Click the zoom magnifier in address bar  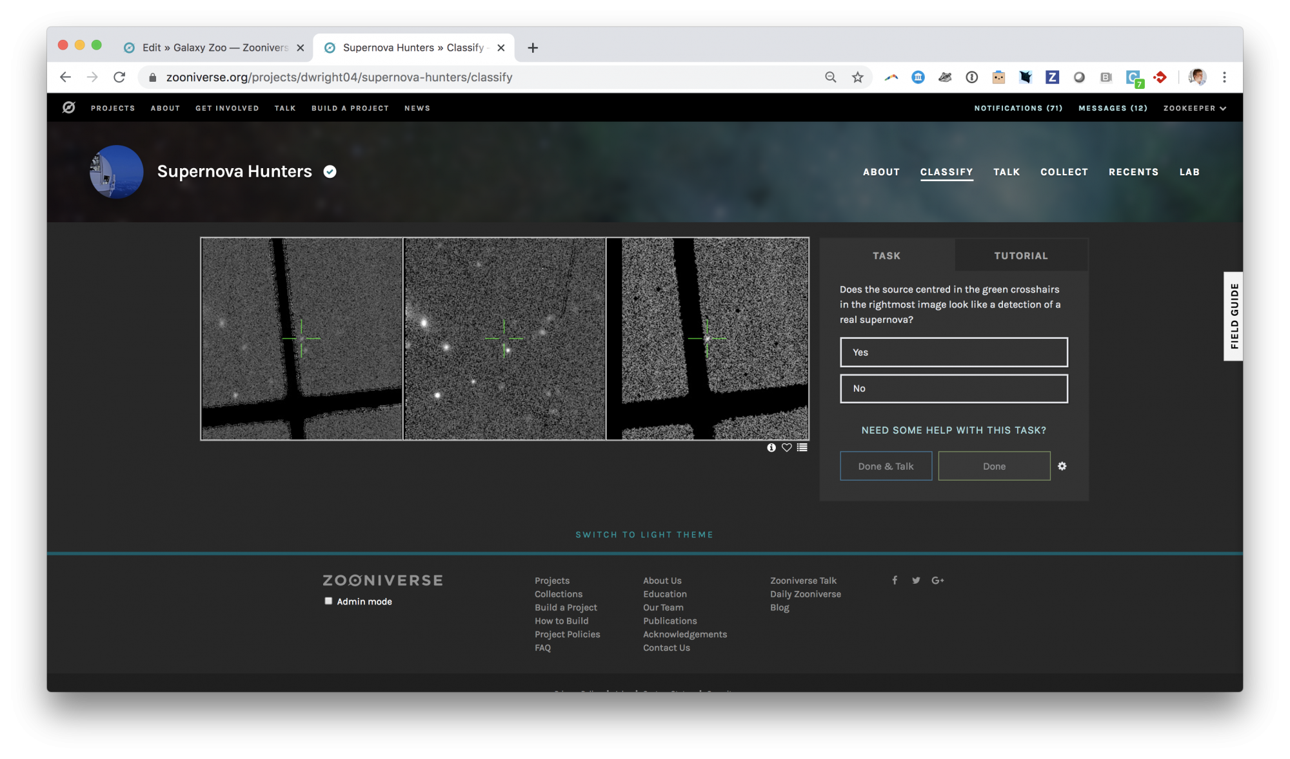click(x=831, y=77)
